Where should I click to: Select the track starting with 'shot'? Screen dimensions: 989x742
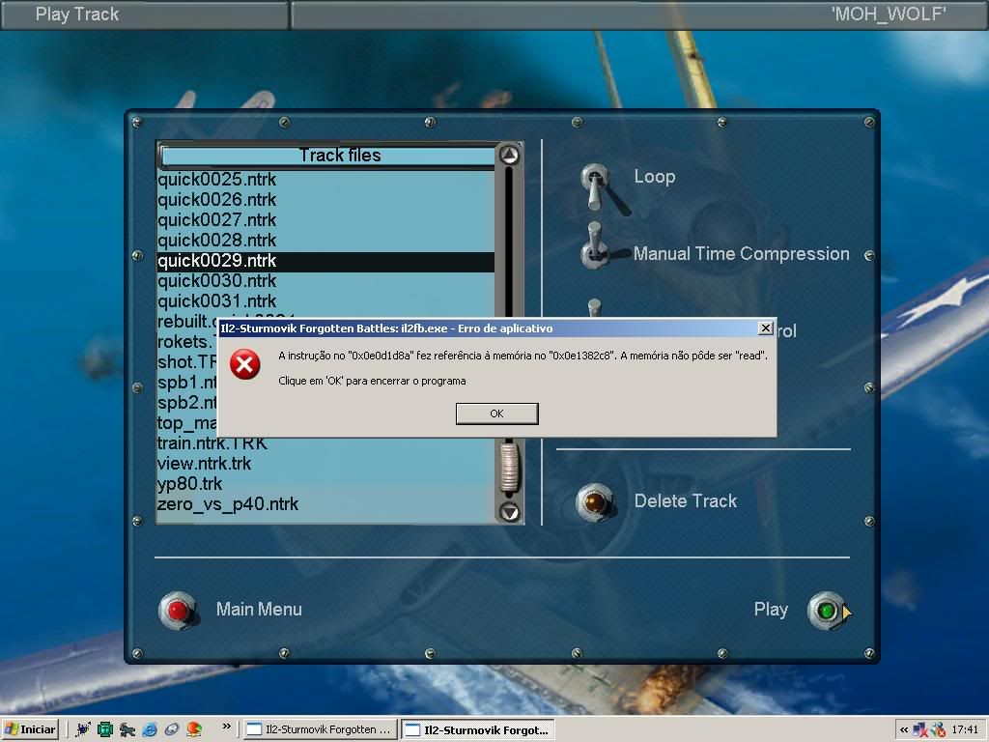(x=186, y=362)
